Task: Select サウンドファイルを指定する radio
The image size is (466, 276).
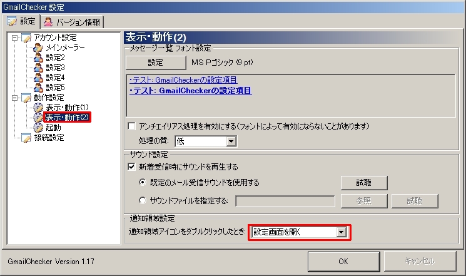Action: pyautogui.click(x=143, y=200)
